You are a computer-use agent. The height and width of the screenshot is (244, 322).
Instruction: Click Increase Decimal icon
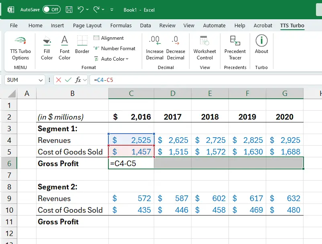155,48
